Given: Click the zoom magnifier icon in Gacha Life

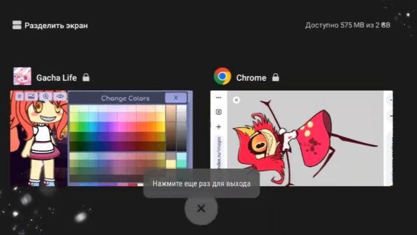Looking at the screenshot, I should pyautogui.click(x=46, y=97).
